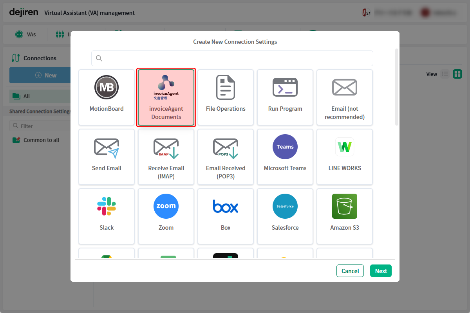Choose the Send Email connection

pyautogui.click(x=107, y=157)
